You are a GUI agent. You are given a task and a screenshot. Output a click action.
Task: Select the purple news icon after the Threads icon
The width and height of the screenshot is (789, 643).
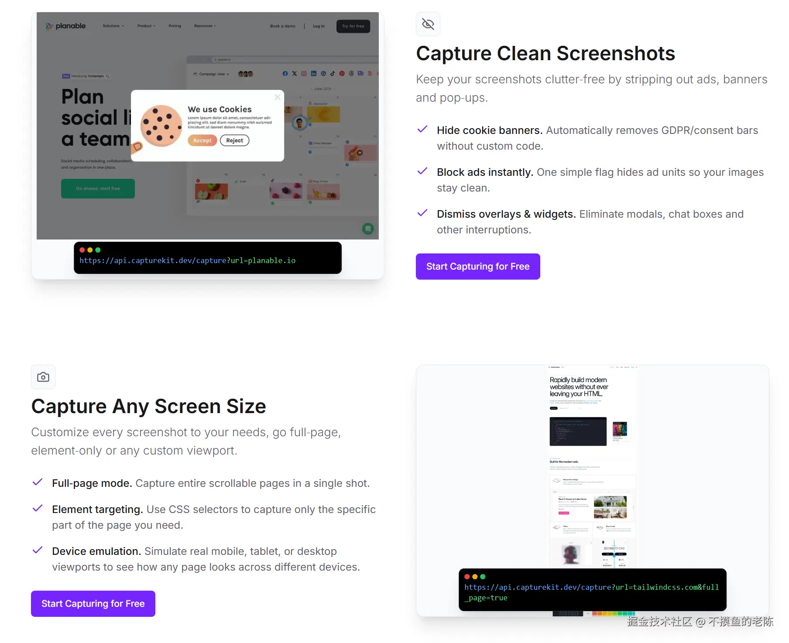click(x=360, y=74)
